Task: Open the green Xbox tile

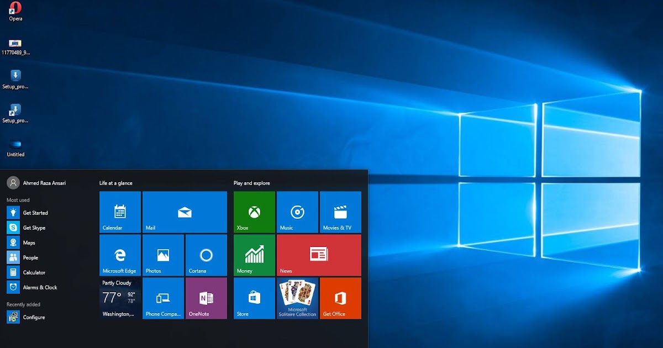Action: click(254, 212)
